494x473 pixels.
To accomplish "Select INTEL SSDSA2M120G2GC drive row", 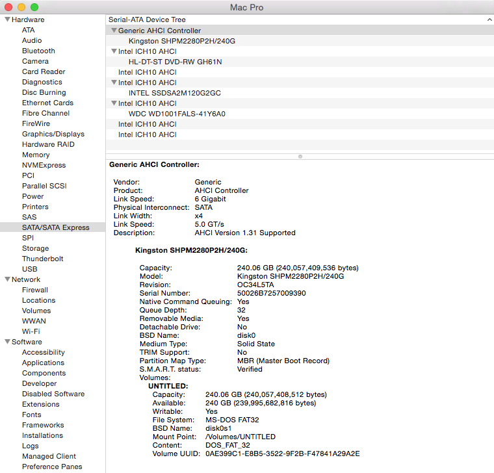I will tap(300, 93).
